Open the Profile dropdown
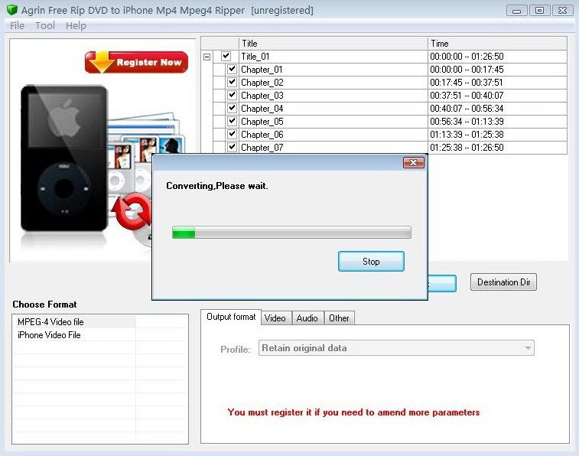The image size is (579, 456). 396,348
